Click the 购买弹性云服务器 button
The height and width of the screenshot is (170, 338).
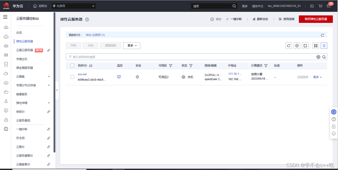click(316, 19)
